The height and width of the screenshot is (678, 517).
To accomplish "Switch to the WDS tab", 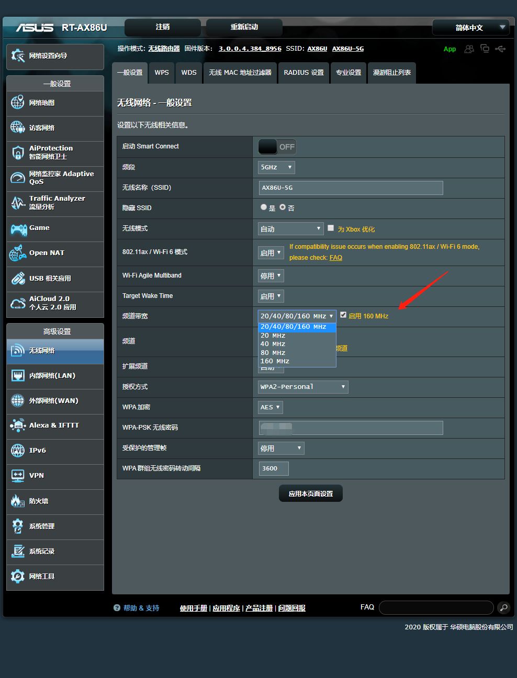I will click(189, 73).
